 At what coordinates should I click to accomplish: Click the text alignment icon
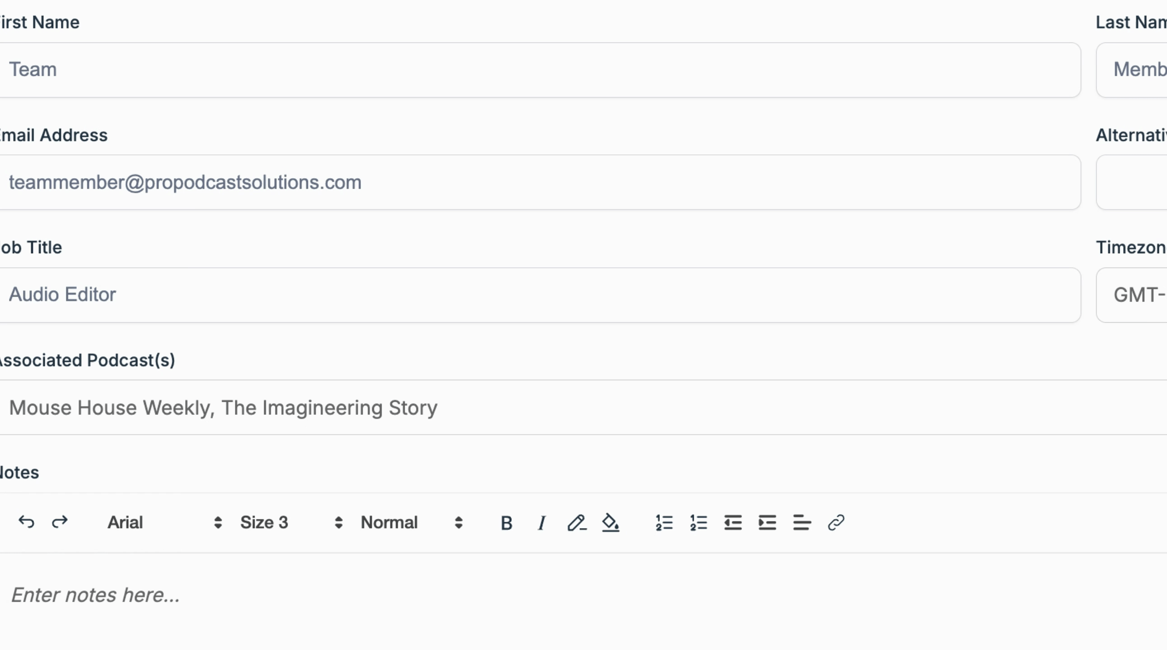click(x=802, y=523)
